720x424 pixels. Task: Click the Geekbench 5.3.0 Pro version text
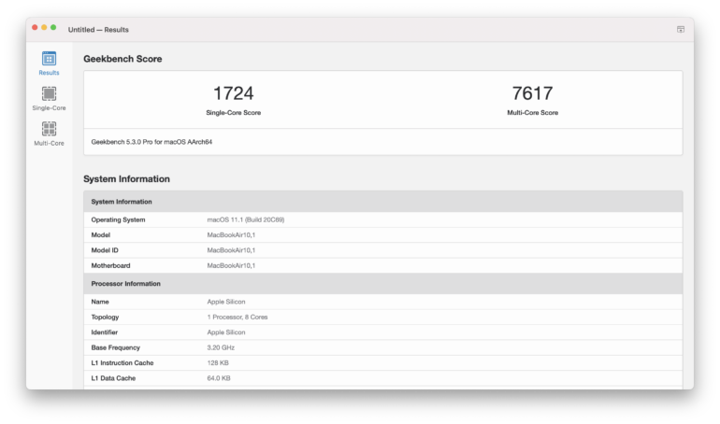pos(158,142)
